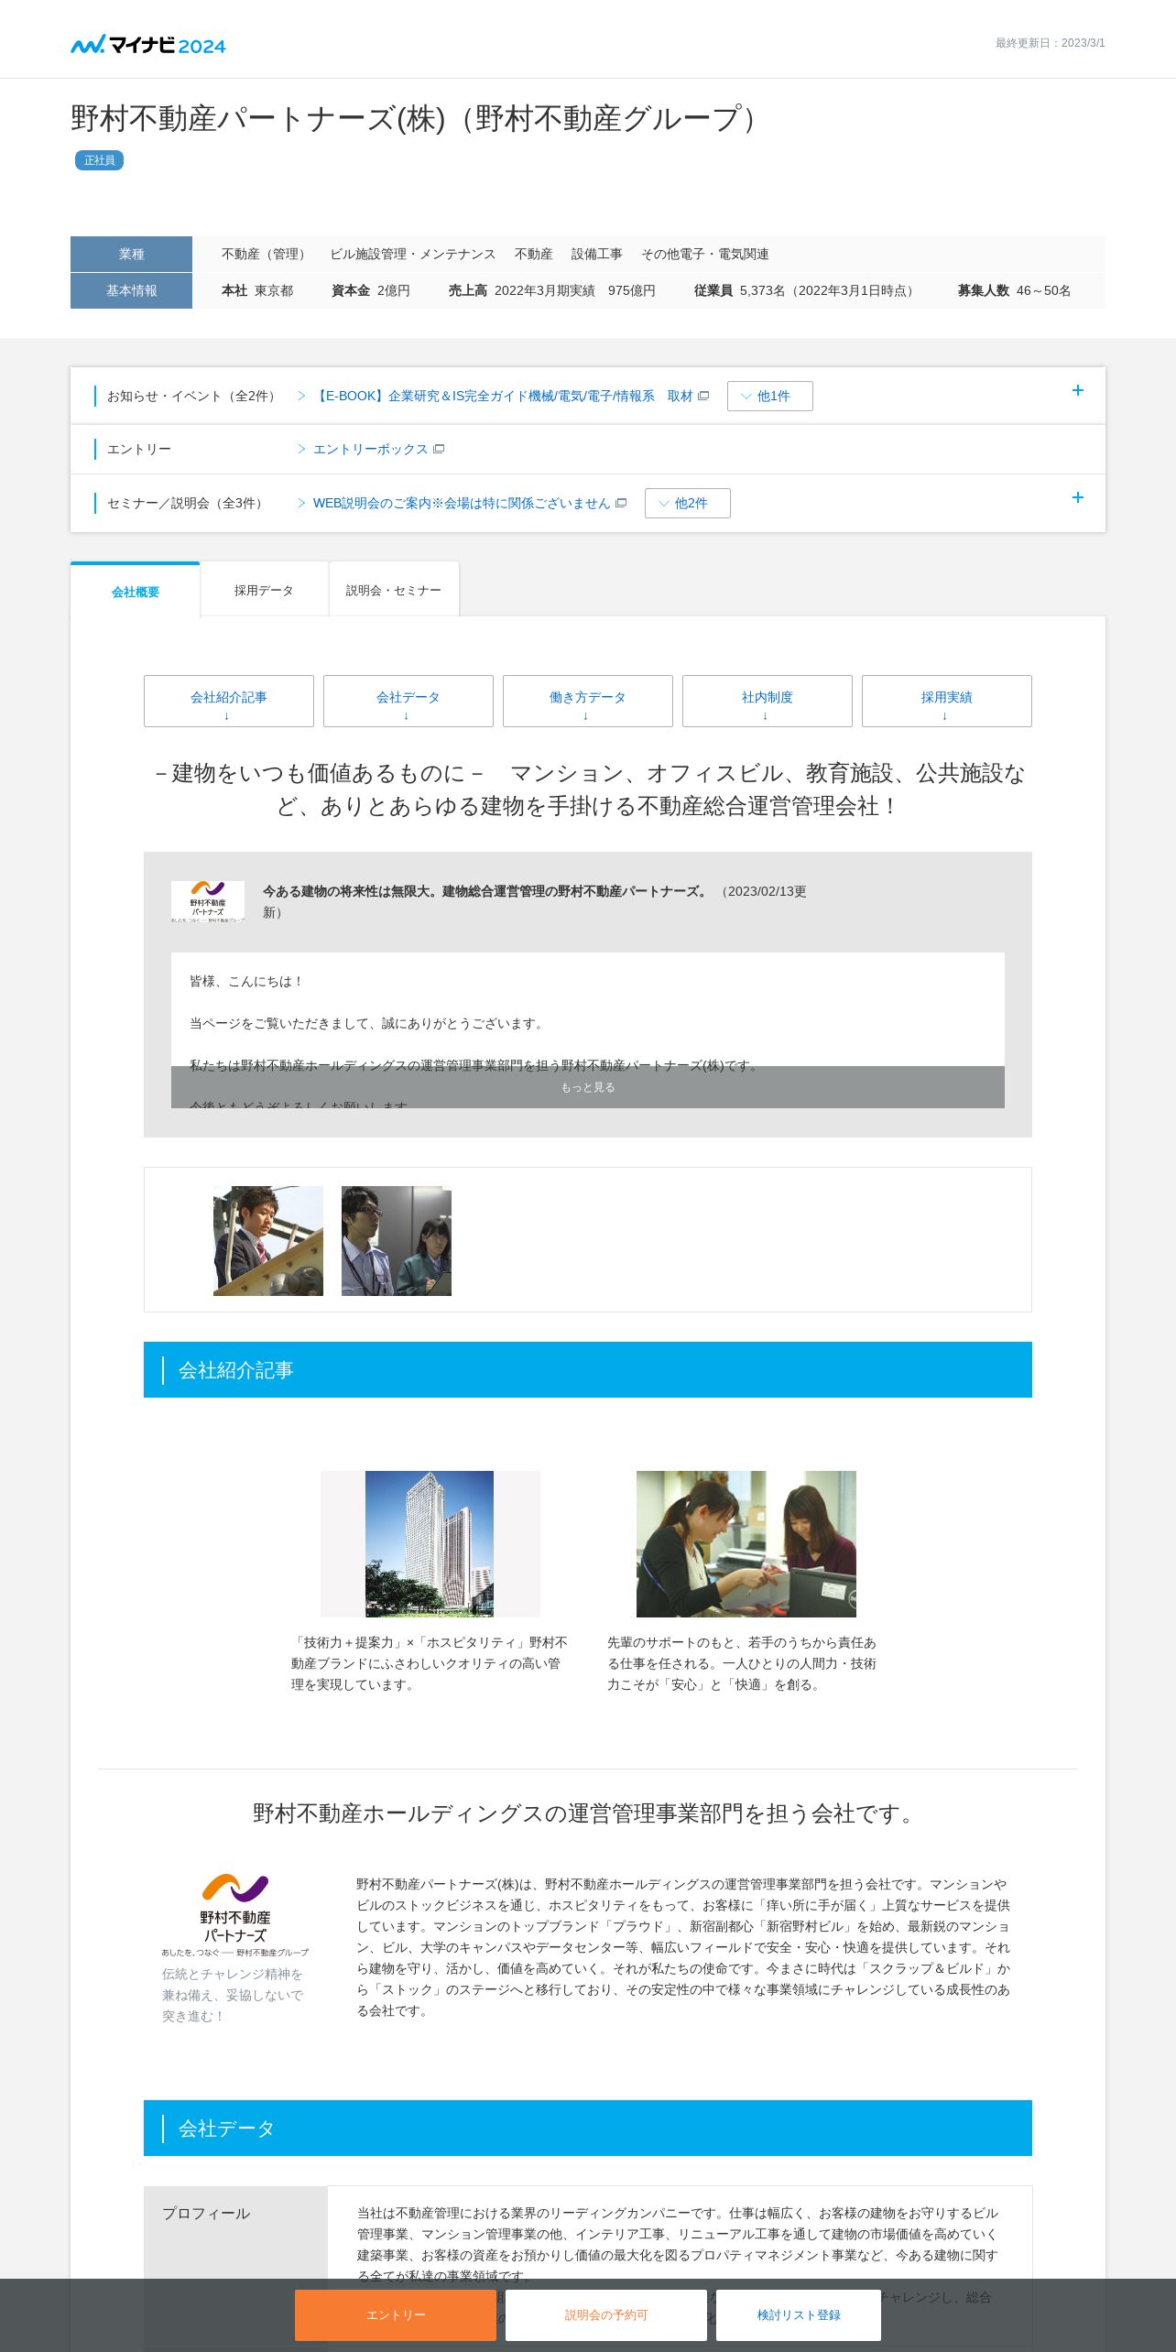This screenshot has height=2352, width=1176.
Task: Expand the お知らせ・イベント section plus icon
Action: 1078,390
